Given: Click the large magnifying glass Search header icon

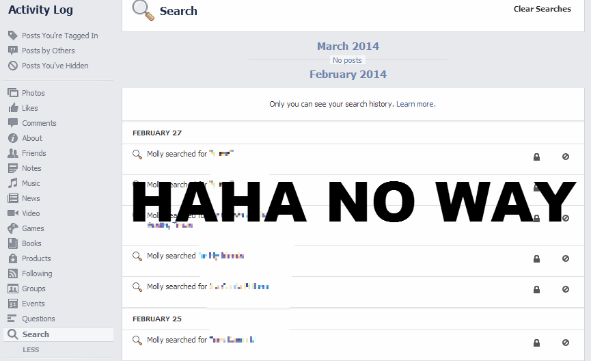Looking at the screenshot, I should (143, 10).
